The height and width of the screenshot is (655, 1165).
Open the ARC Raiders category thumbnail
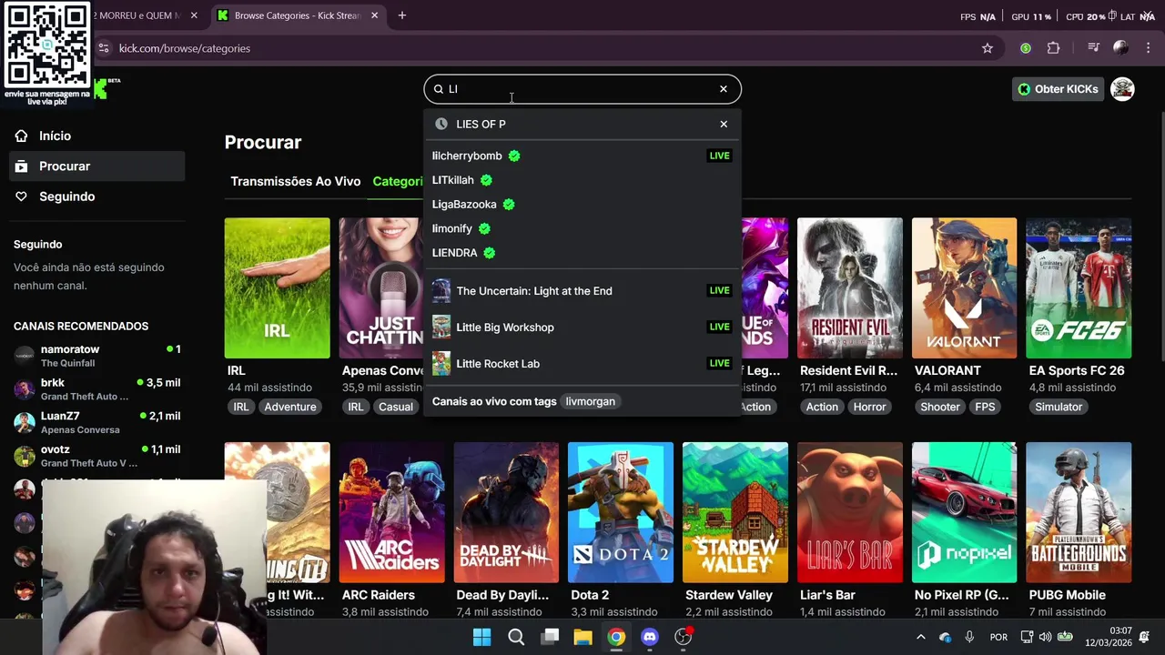392,512
